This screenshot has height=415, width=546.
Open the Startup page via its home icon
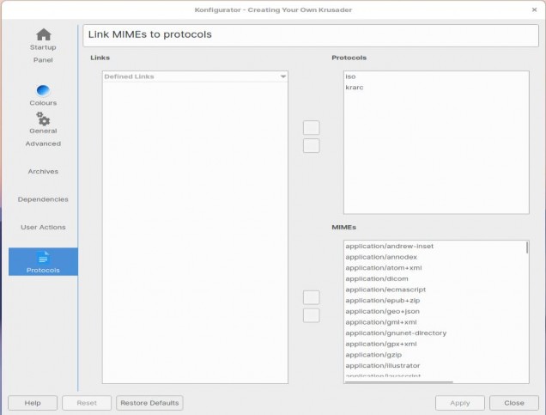click(x=44, y=34)
